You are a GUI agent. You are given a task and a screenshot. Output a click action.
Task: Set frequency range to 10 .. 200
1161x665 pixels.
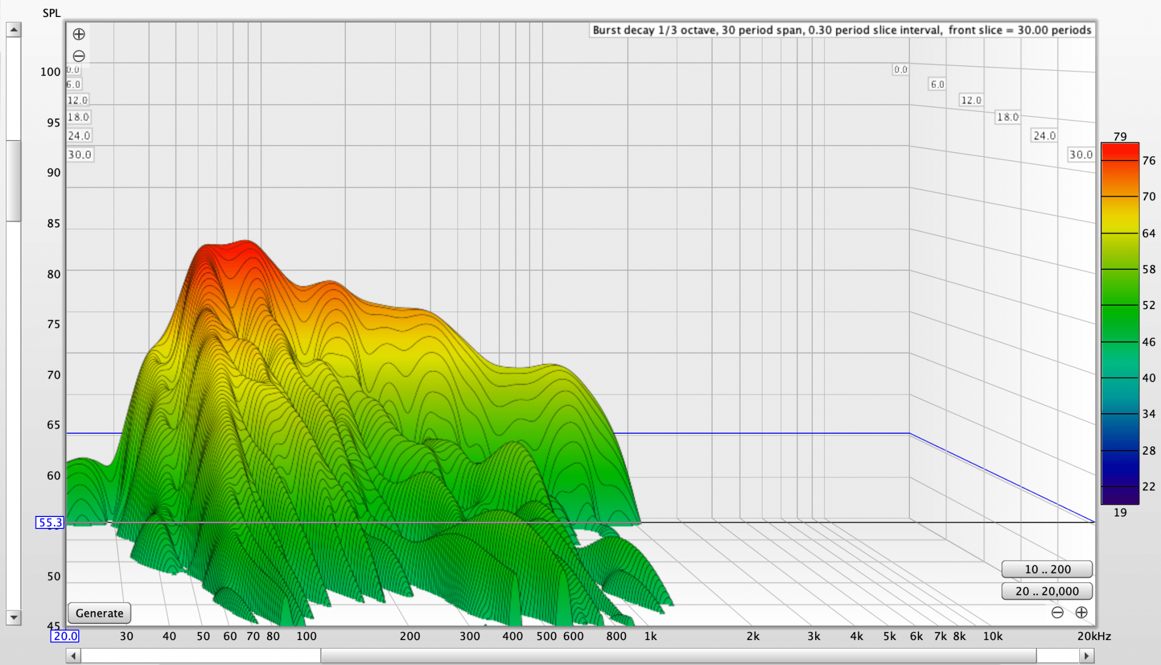(x=1047, y=569)
